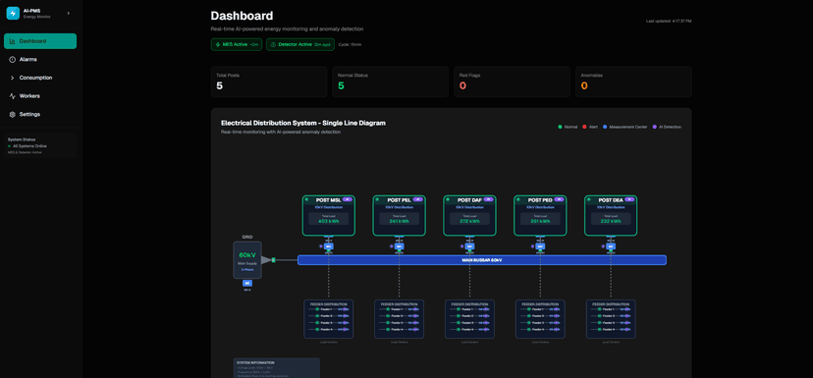Click the 403 kWh total load value
Viewport: 813px width, 378px height.
328,222
